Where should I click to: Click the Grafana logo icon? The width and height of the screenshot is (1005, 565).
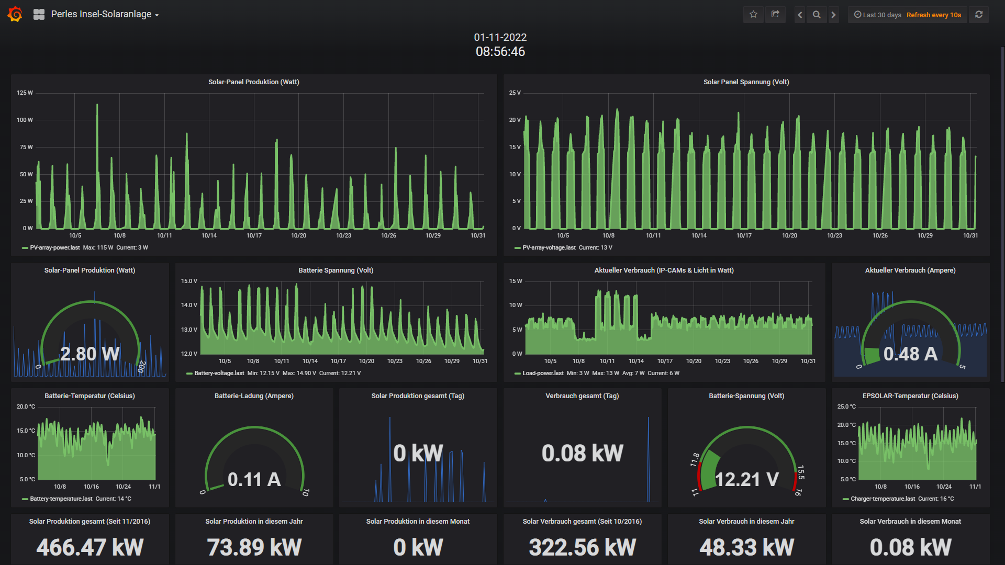click(x=15, y=14)
